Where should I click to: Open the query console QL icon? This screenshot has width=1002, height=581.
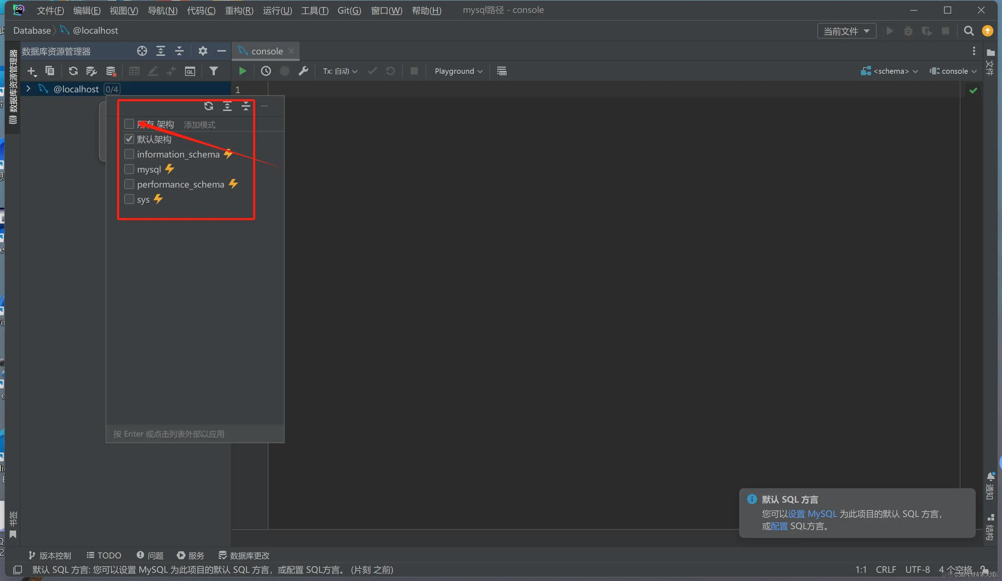point(190,71)
